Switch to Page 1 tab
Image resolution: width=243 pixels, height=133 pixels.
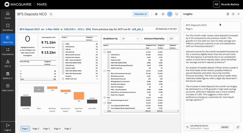click(25, 129)
